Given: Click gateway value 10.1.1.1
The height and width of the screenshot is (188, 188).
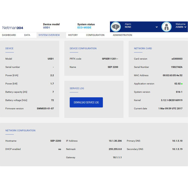Looking at the screenshot, I should click(117, 157).
